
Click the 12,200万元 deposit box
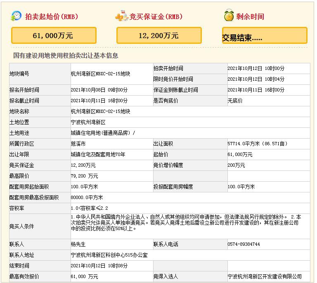pos(159,36)
